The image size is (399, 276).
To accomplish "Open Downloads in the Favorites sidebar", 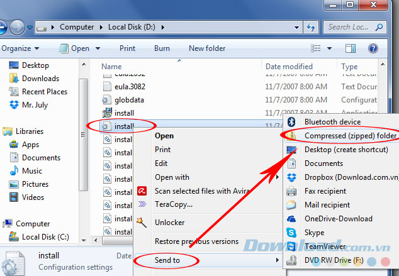I will pyautogui.click(x=40, y=79).
